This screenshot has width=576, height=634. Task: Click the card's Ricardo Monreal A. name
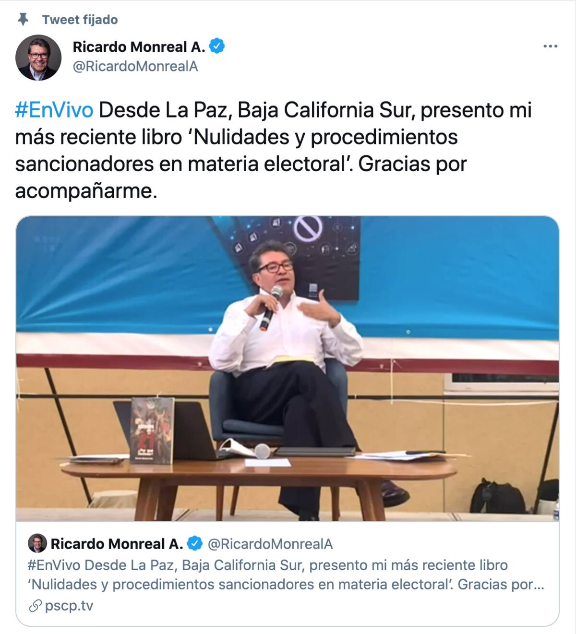coord(117,544)
